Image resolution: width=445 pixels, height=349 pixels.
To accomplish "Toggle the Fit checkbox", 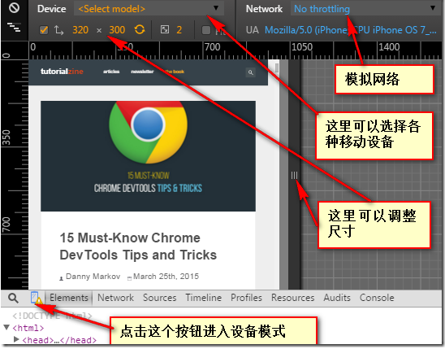I will point(206,30).
